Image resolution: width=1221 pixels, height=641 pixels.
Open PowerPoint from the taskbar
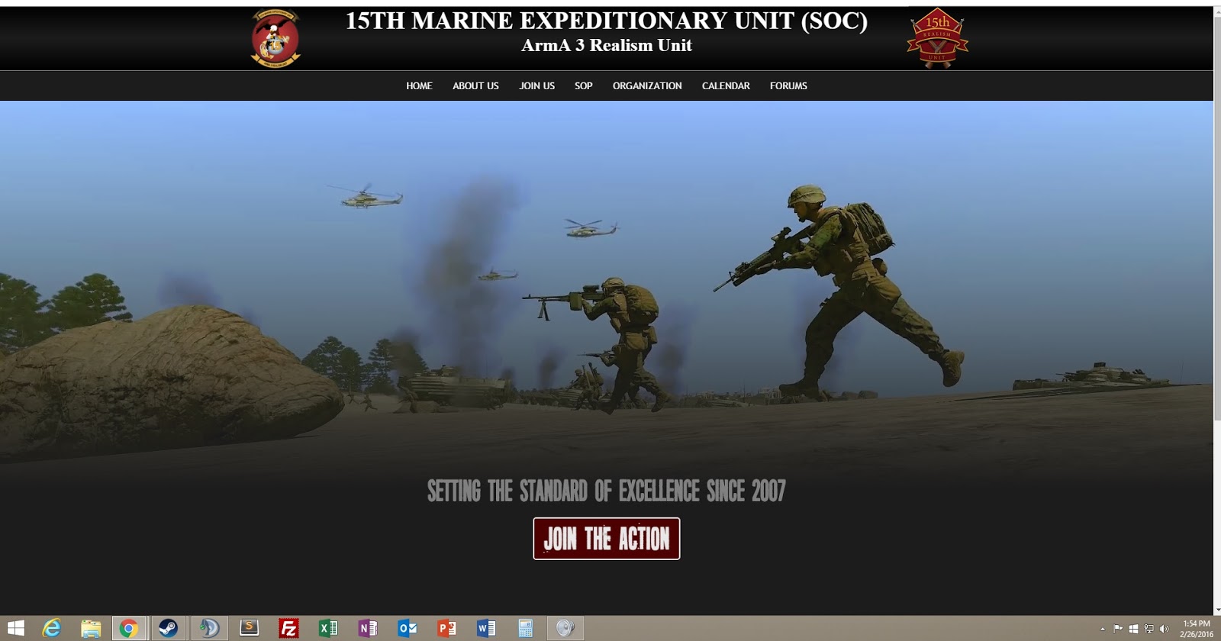447,628
